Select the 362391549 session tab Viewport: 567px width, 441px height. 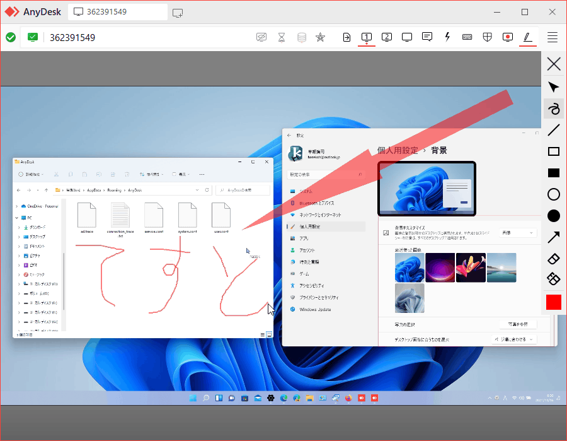(118, 12)
